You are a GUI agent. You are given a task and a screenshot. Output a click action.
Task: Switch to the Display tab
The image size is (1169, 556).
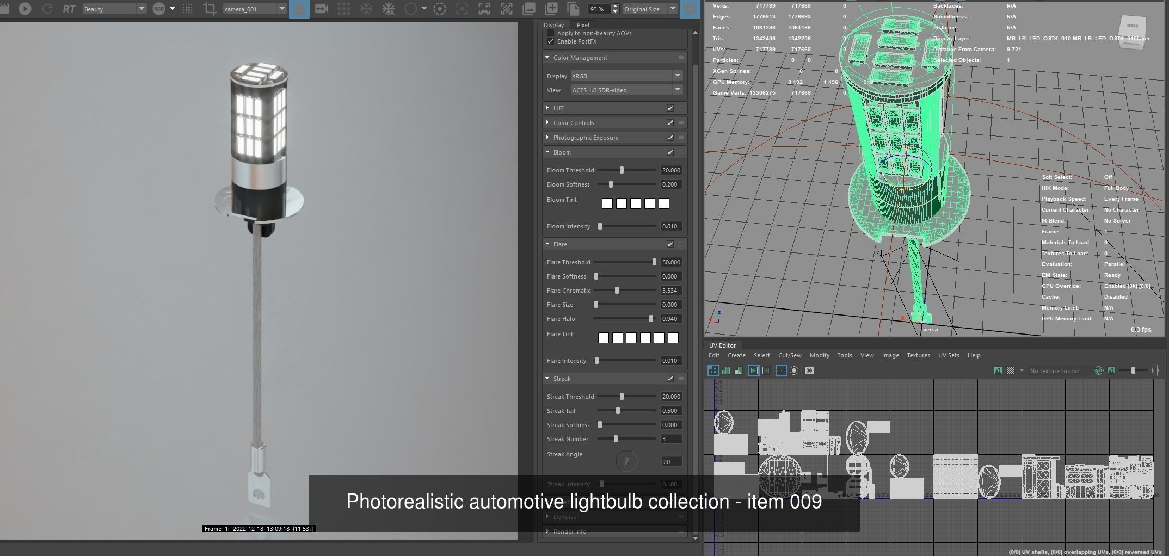point(553,25)
